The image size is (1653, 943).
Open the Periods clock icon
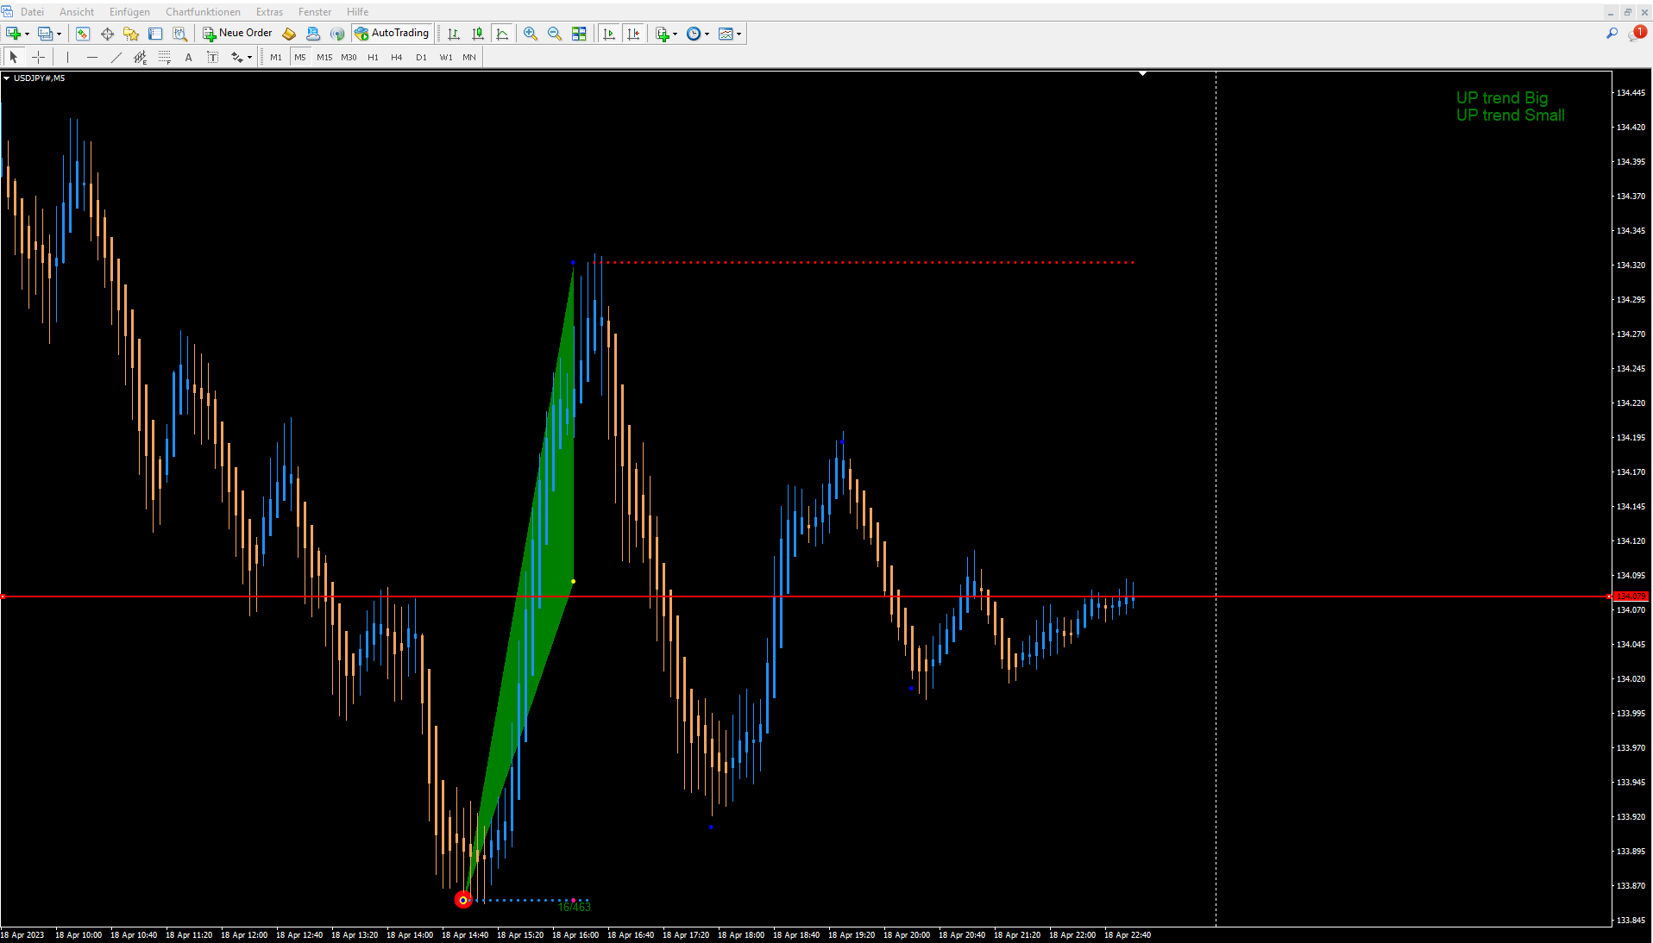pyautogui.click(x=694, y=34)
